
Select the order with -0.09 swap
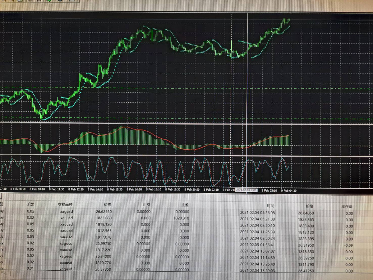[349, 245]
